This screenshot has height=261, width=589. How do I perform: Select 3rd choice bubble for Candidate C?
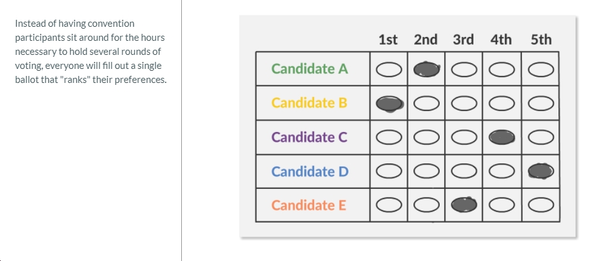coord(464,138)
